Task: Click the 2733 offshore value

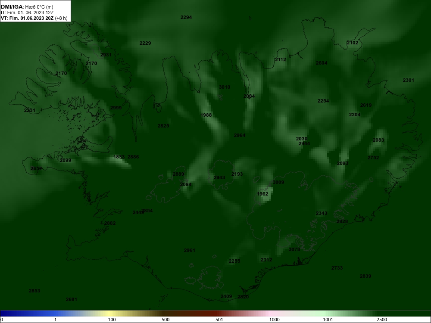Action: (x=337, y=268)
